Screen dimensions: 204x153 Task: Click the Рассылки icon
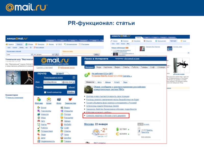pos(62,118)
